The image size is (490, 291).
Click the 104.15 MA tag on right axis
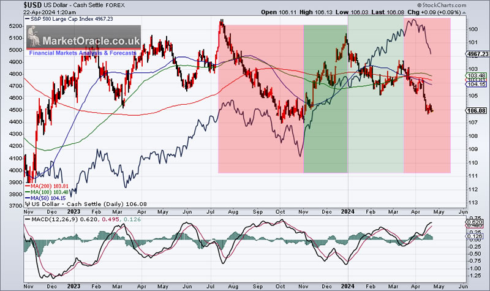[x=477, y=85]
